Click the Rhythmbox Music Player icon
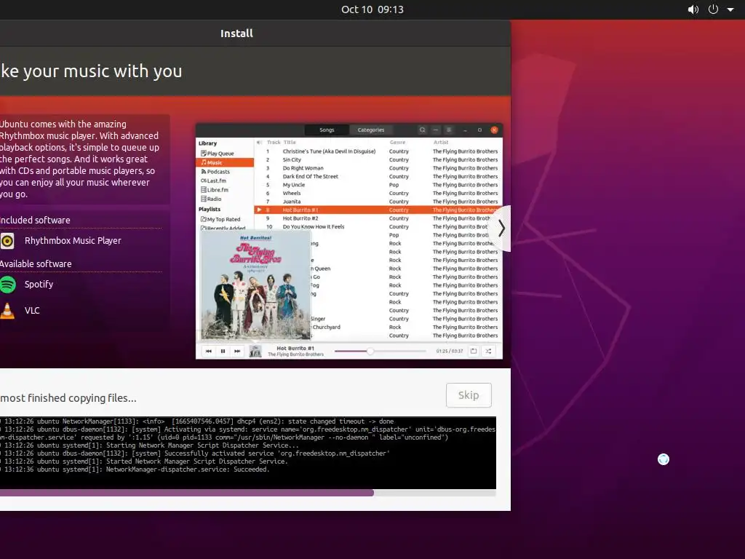 7,241
